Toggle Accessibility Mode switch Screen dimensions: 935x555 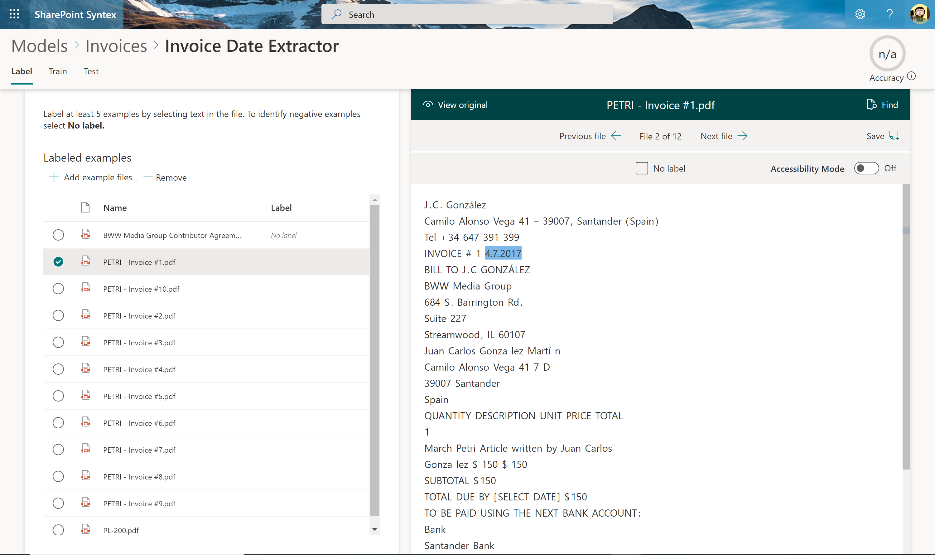866,168
